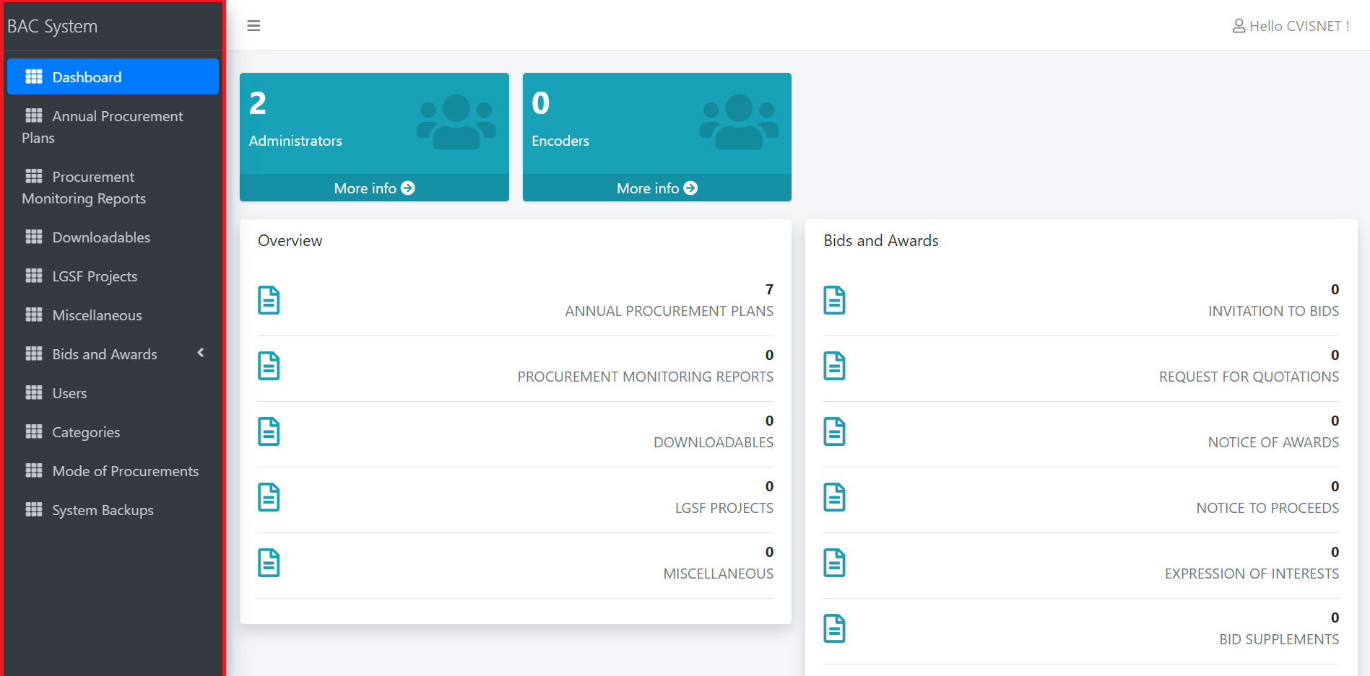Click the grid icon beside Mode of Procurements
Screen dimensions: 1370x676
[34, 470]
